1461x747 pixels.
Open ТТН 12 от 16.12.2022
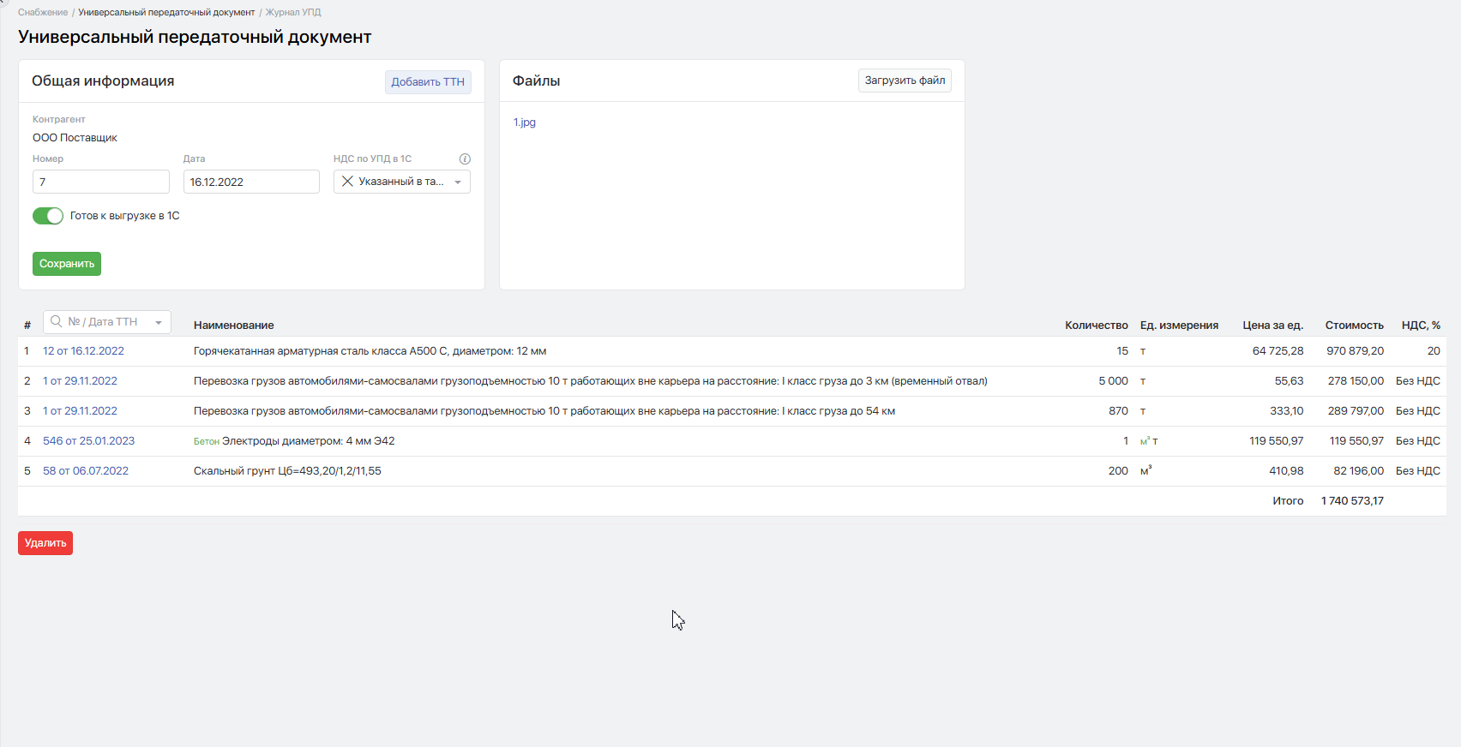(x=83, y=351)
